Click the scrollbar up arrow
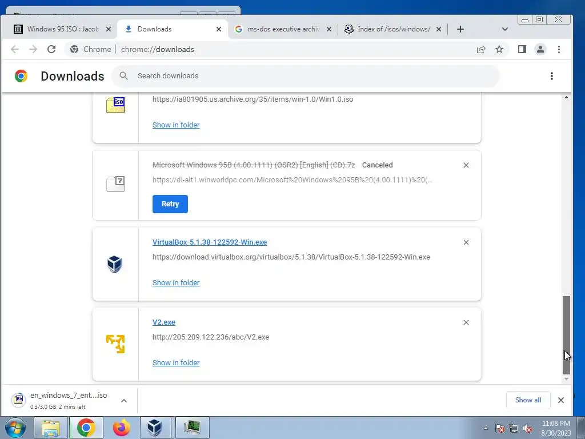585x439 pixels. (566, 98)
